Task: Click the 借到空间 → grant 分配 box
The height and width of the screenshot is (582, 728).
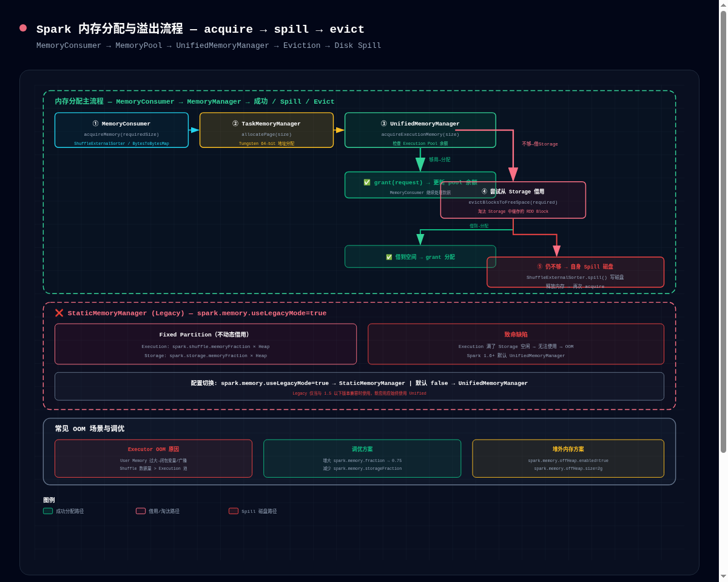Action: (x=420, y=256)
